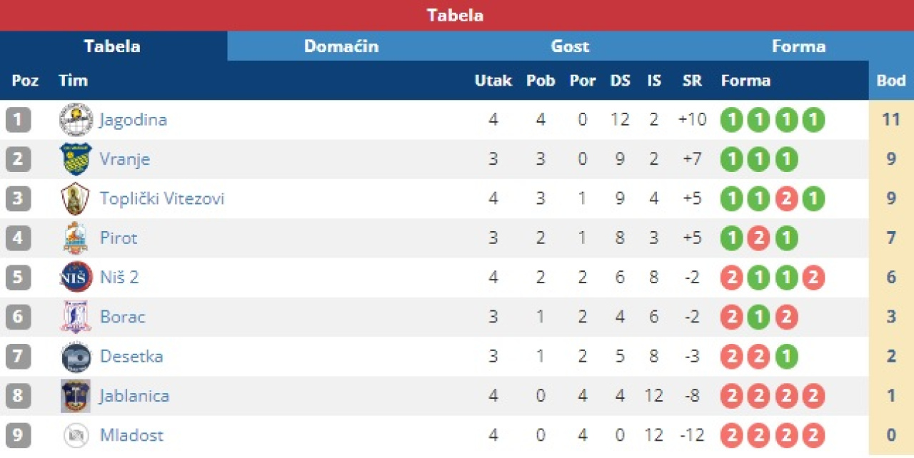Click the Jagodina team logo

(x=76, y=119)
